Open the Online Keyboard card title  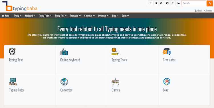(70, 60)
